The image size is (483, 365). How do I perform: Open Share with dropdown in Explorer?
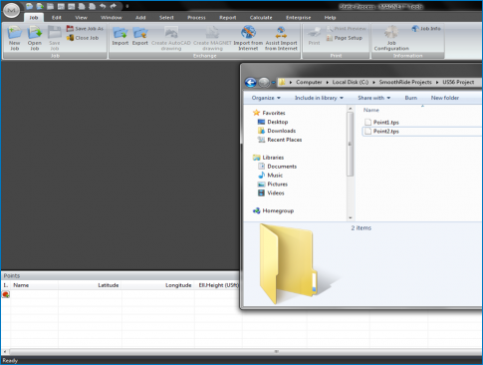(373, 98)
